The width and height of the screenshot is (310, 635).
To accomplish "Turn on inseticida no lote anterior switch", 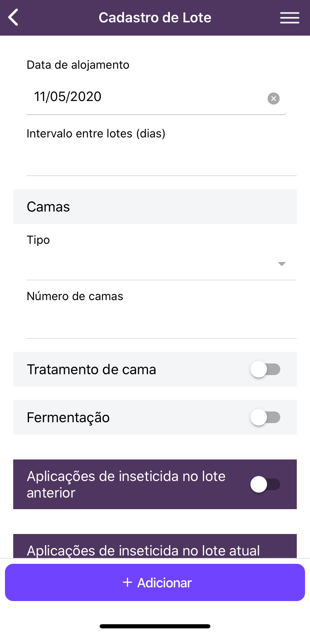I will (x=265, y=484).
